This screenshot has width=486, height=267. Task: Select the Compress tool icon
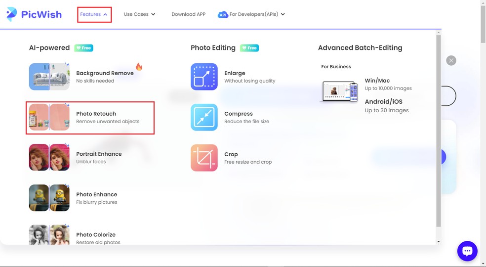pos(204,117)
